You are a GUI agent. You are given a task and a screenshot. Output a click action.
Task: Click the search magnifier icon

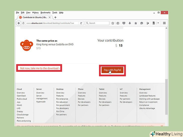click(87, 23)
